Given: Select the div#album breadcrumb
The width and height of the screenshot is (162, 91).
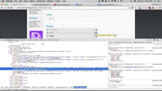Looking at the screenshot, I should pyautogui.click(x=51, y=87).
